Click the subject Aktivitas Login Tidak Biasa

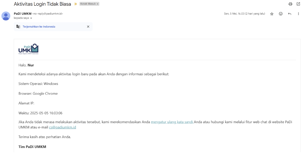[x=42, y=4]
